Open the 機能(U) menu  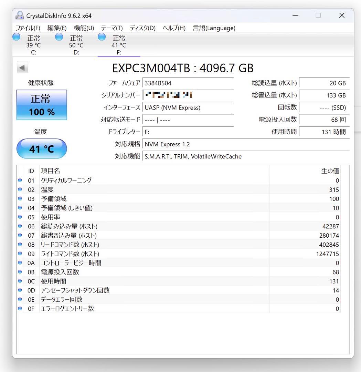(83, 28)
